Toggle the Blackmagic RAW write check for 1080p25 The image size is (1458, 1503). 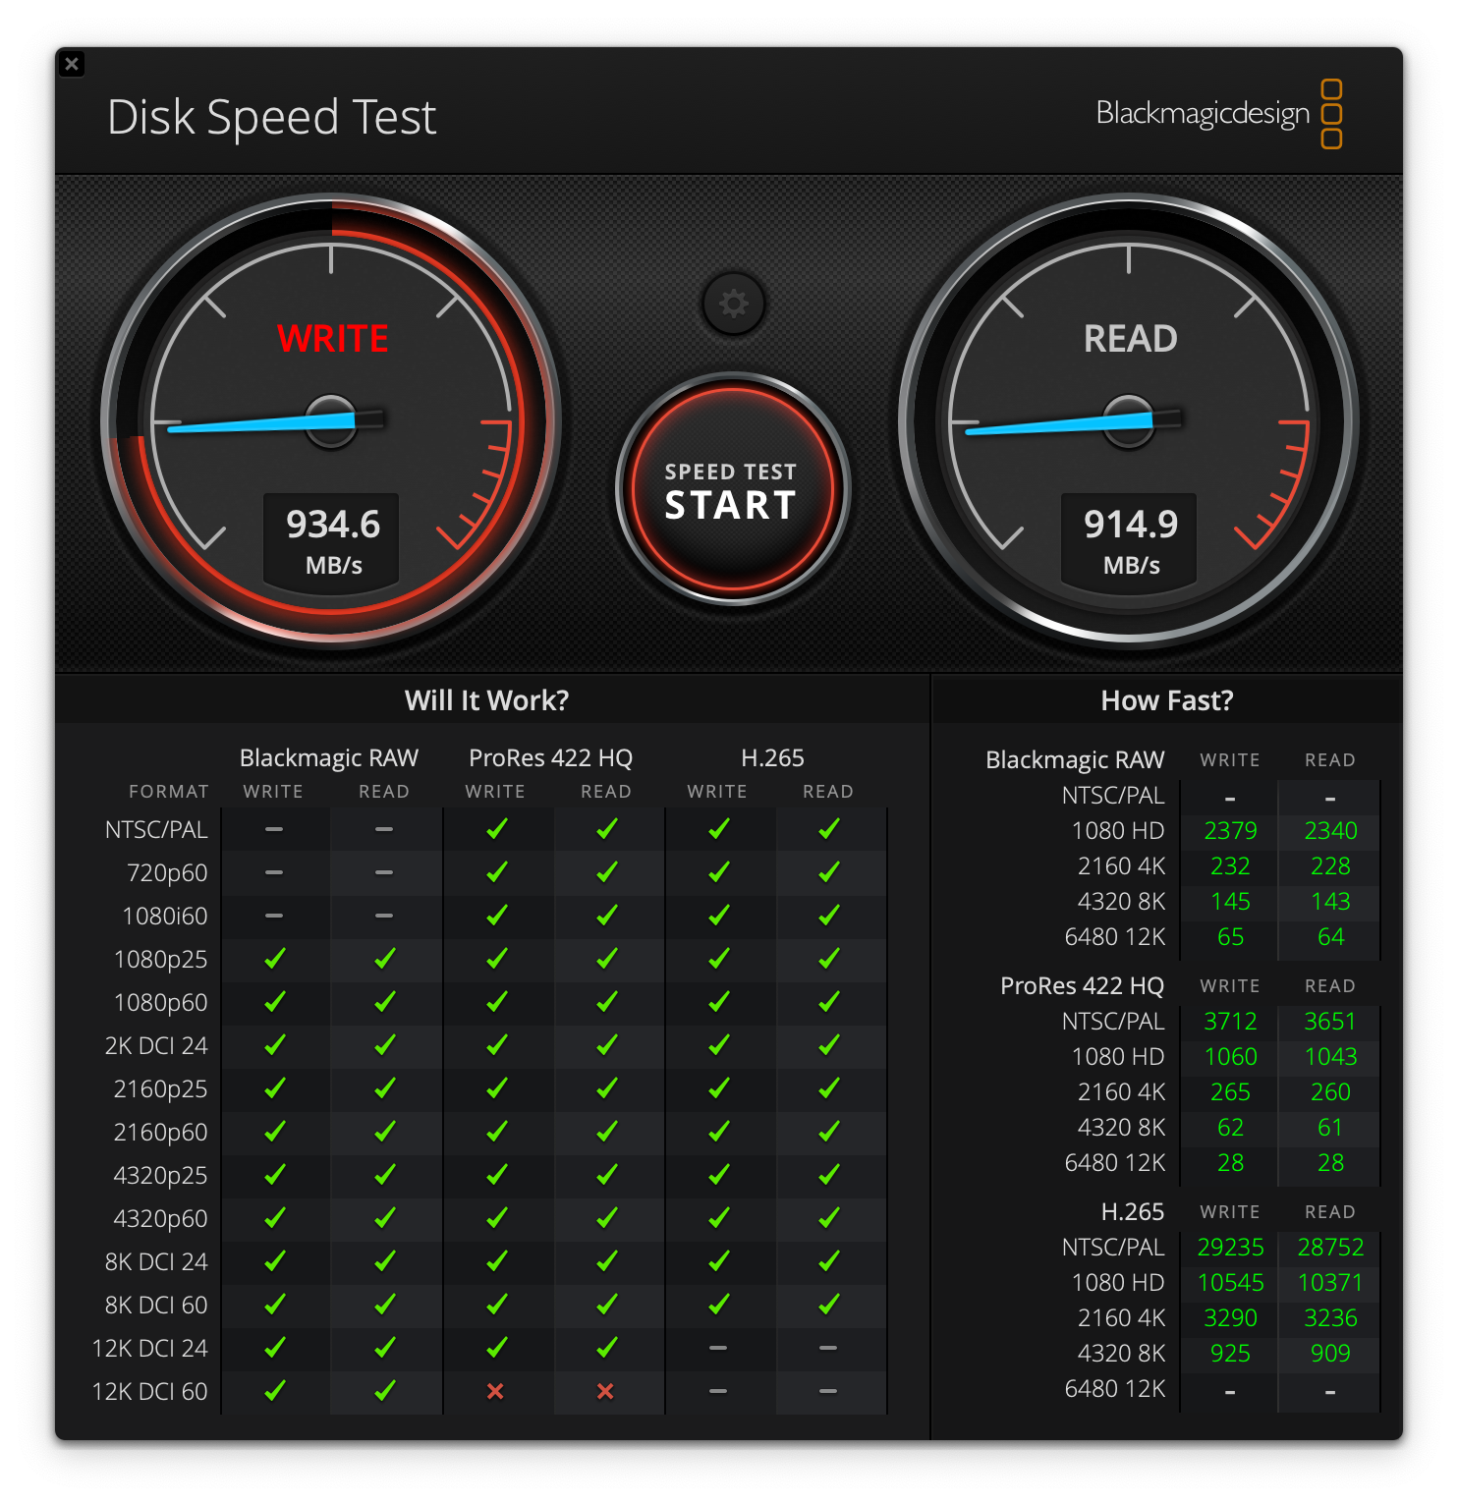pyautogui.click(x=275, y=959)
